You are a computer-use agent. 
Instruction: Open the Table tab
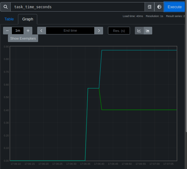coord(9,19)
